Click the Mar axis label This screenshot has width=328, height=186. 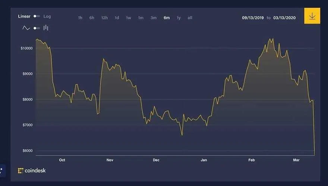click(x=296, y=160)
